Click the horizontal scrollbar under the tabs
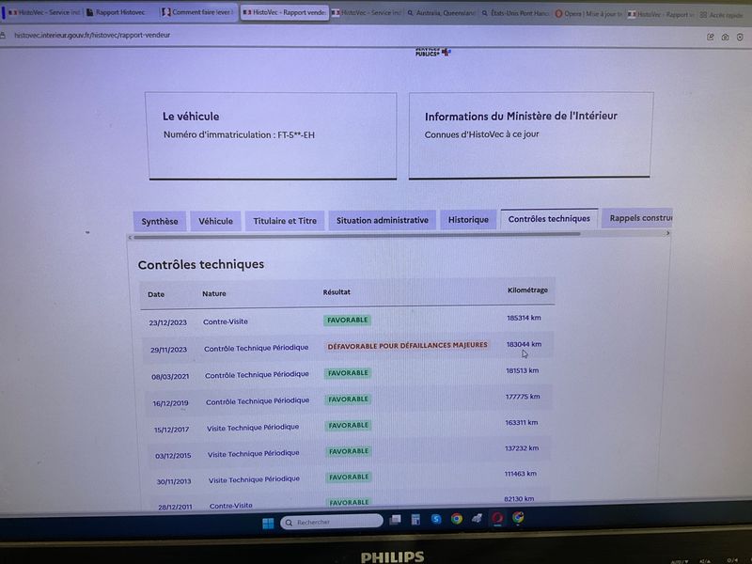 click(357, 236)
